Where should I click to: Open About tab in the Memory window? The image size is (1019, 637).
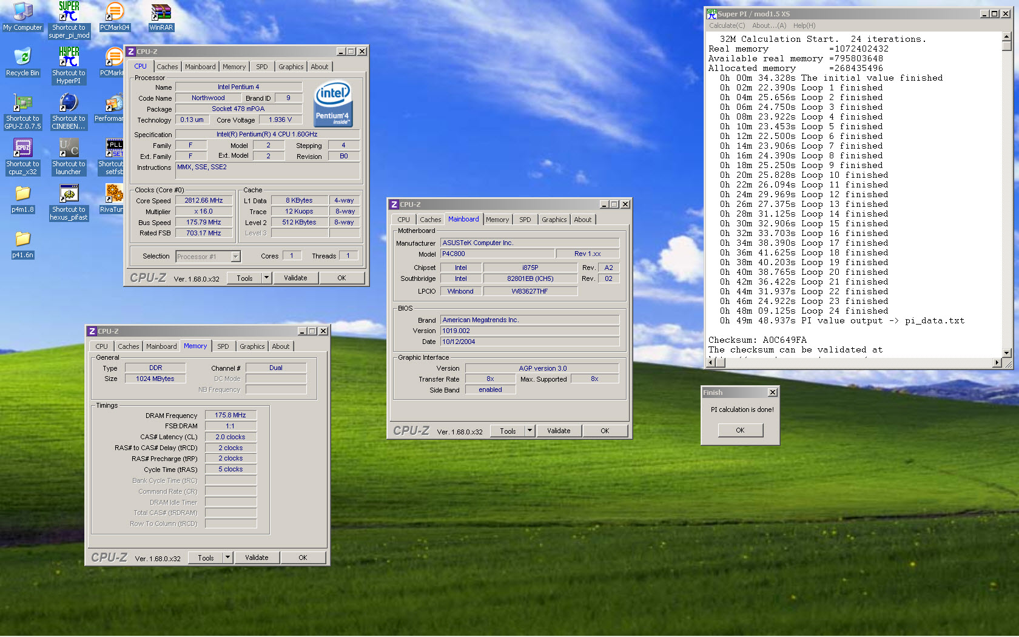click(280, 346)
